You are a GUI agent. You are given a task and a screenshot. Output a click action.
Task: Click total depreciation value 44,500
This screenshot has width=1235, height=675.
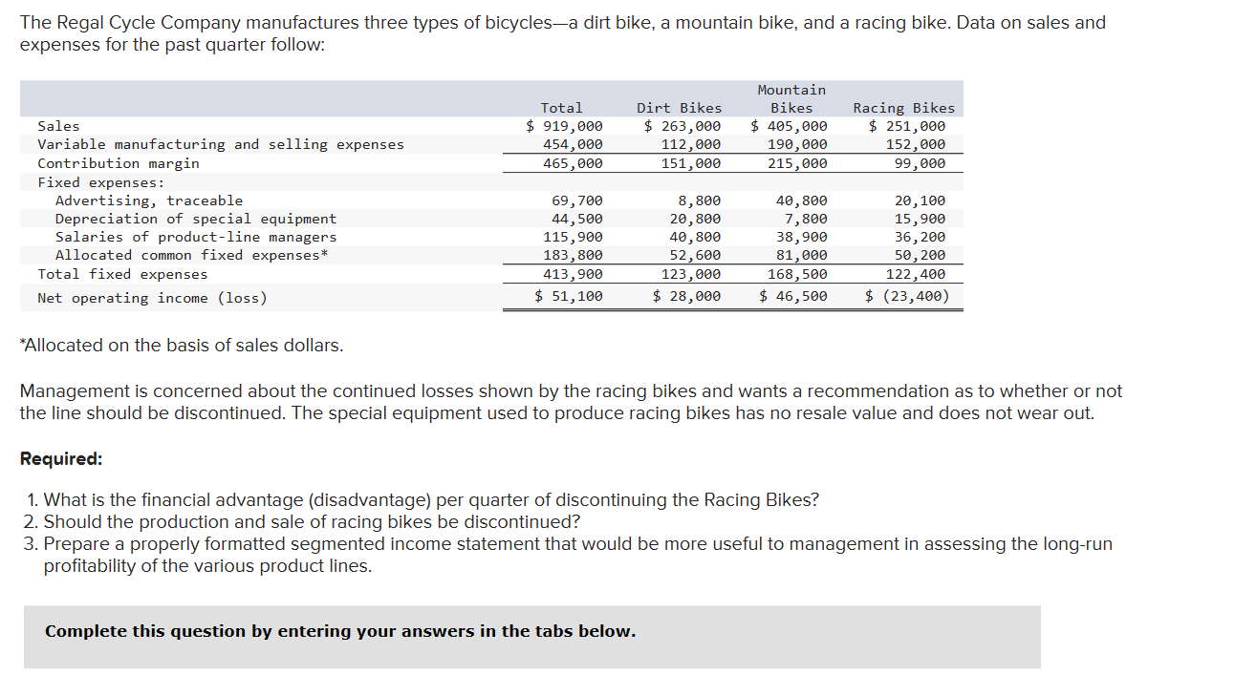pos(578,219)
